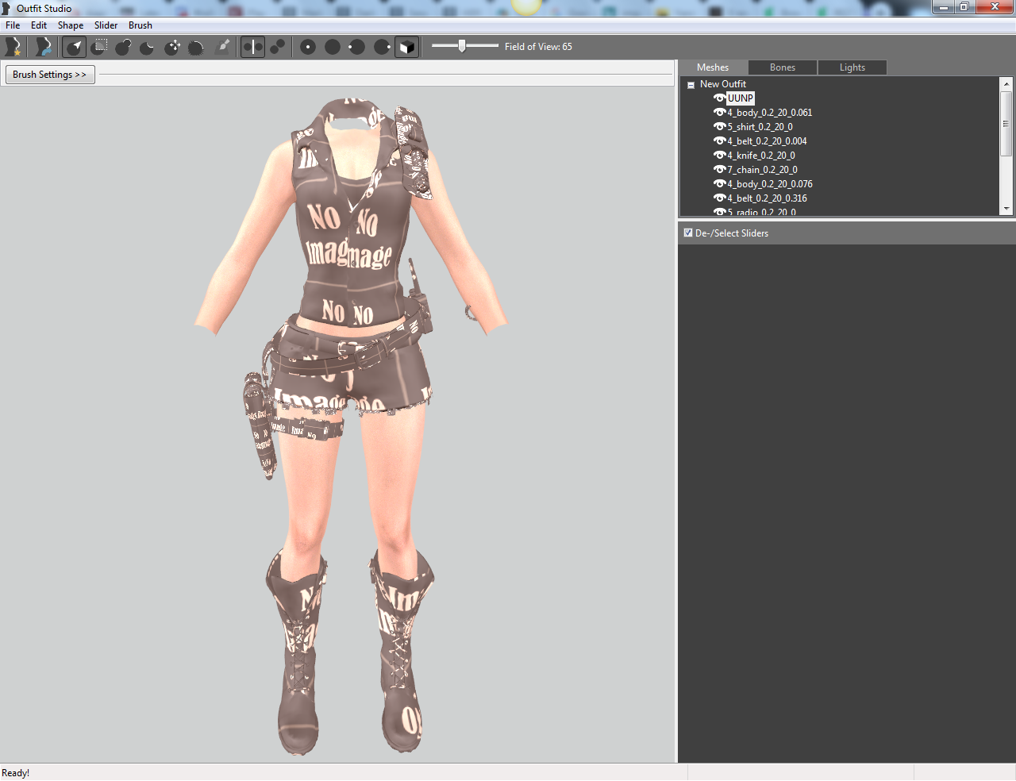1016x781 pixels.
Task: Select the Inflate brush tool
Action: [x=123, y=47]
